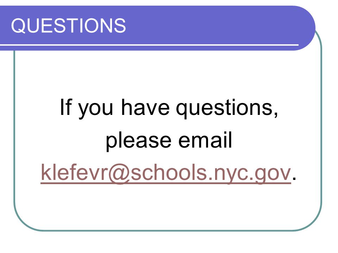Screen dimensions: 338x253
Task: Click the period after the email address
Action: coord(294,179)
